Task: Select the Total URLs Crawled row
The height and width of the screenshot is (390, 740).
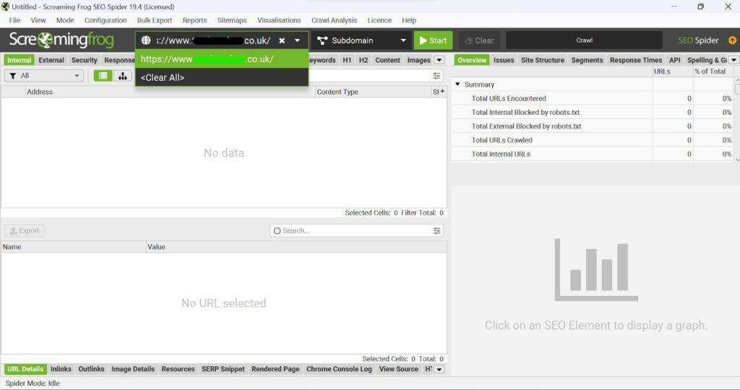Action: tap(592, 140)
